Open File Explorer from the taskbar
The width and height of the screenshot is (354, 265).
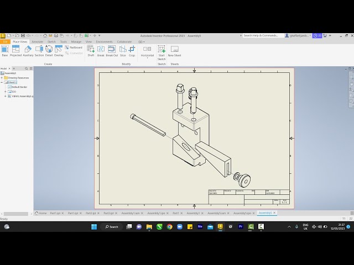149,227
